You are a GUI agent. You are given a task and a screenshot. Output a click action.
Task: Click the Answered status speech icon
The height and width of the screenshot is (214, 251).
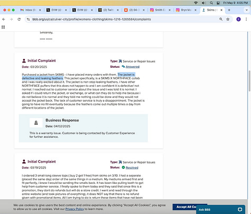tap(123, 67)
